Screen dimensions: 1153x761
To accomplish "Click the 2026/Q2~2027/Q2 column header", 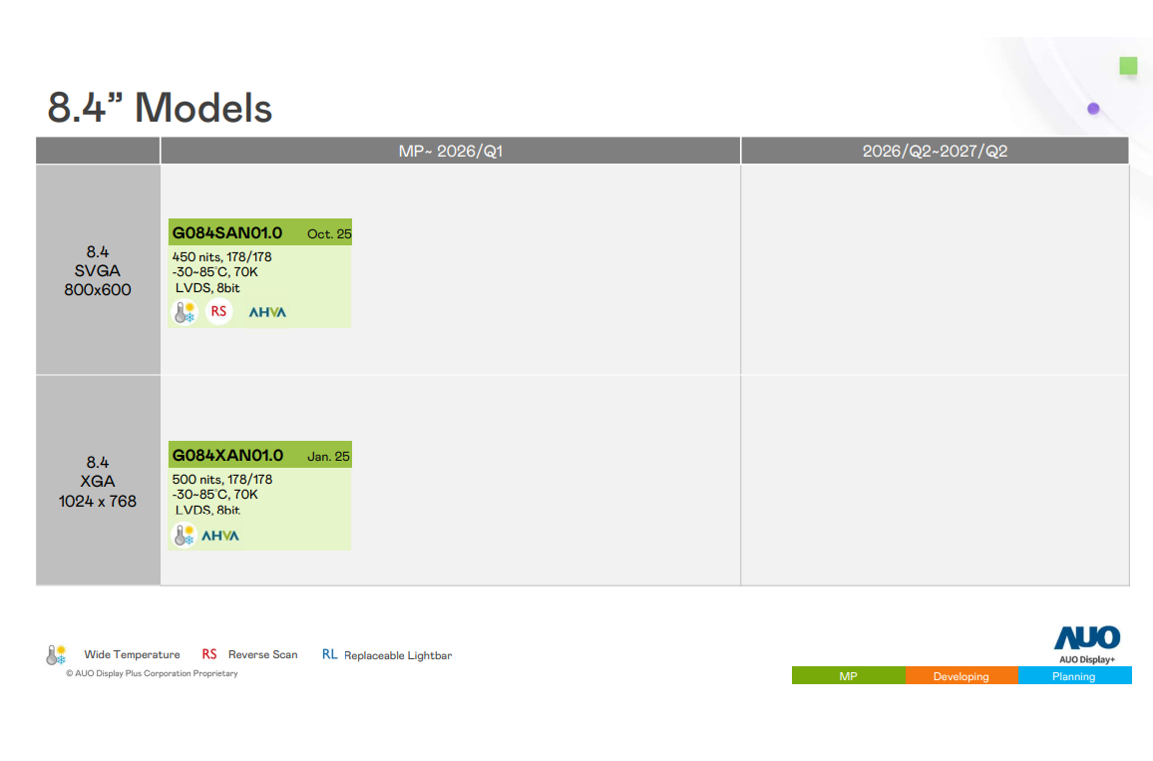I will (935, 151).
